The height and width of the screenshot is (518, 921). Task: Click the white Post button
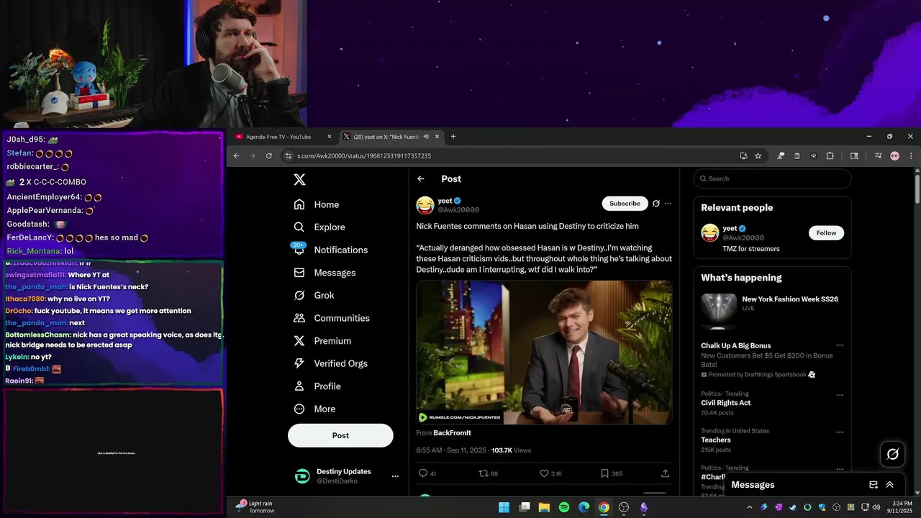[340, 435]
